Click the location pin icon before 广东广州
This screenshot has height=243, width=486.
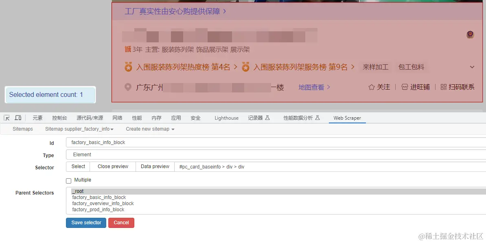coord(128,87)
